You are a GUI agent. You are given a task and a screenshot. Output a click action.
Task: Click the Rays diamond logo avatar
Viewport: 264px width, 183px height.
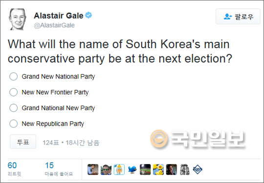(198, 169)
